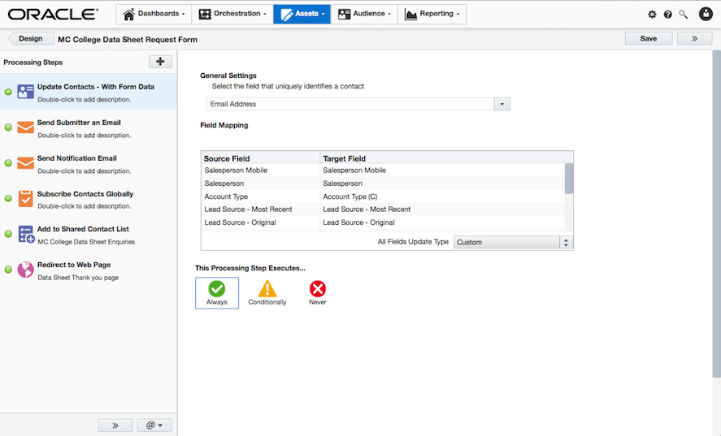Open the user profile icon
The image size is (721, 436).
pos(706,14)
